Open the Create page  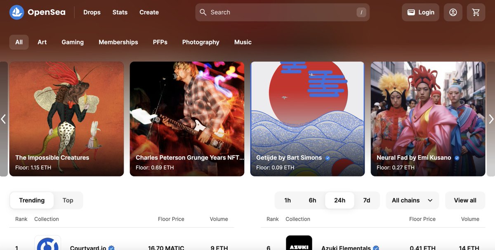coord(149,12)
